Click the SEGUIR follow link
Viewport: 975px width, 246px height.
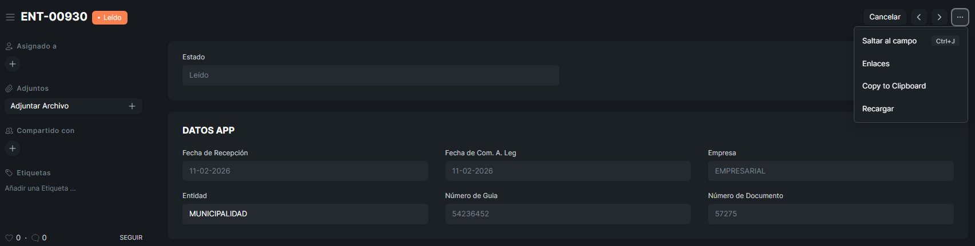[131, 237]
